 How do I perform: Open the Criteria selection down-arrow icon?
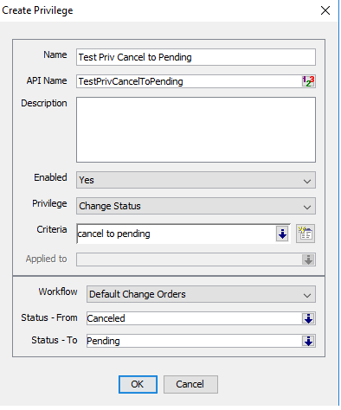[282, 234]
